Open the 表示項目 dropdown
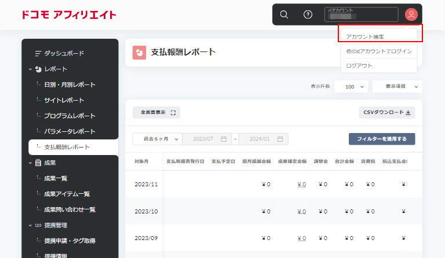The image size is (445, 258). tap(397, 87)
